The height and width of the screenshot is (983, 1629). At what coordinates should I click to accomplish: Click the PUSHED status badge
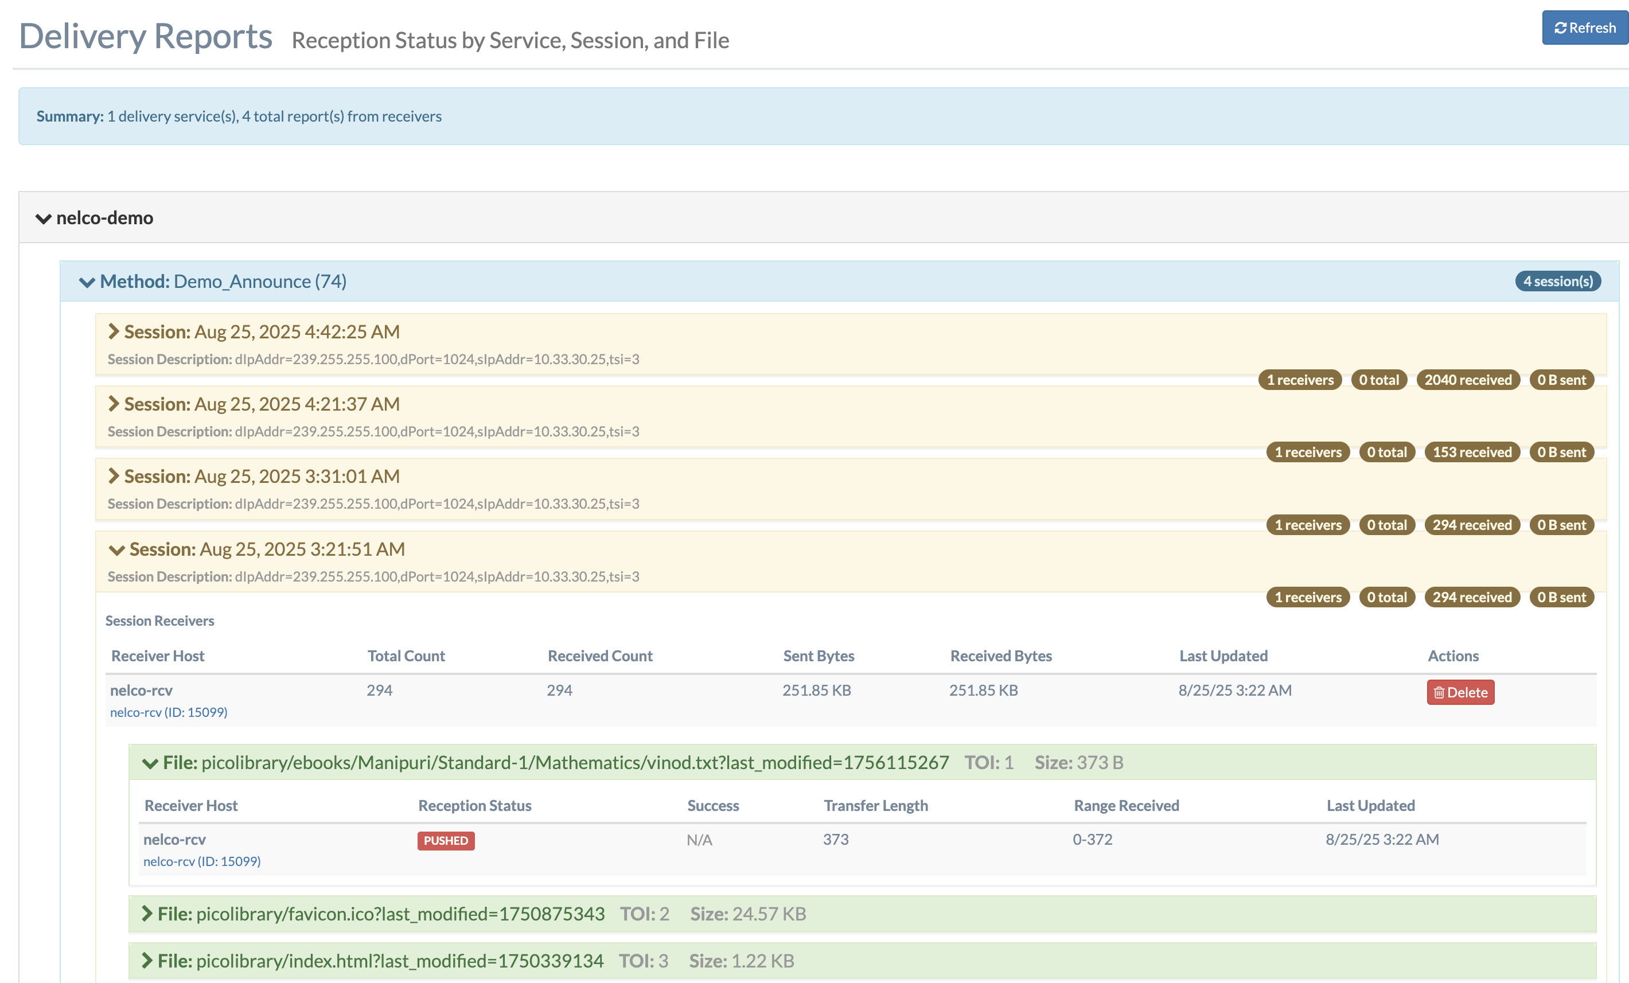(446, 841)
